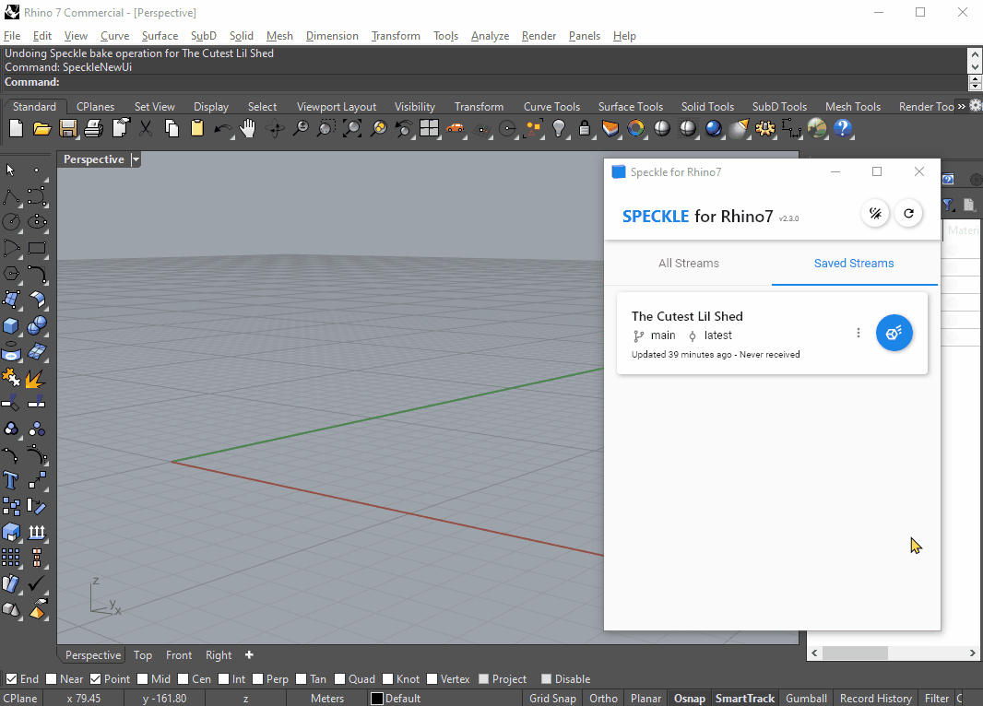The image size is (983, 706).
Task: Click the Undo arrow icon
Action: pos(222,129)
